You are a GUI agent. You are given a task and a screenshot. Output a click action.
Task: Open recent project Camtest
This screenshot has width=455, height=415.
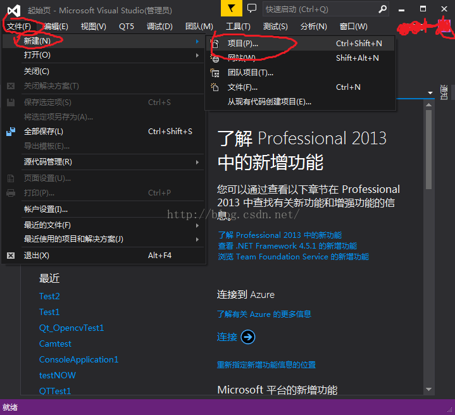(55, 344)
